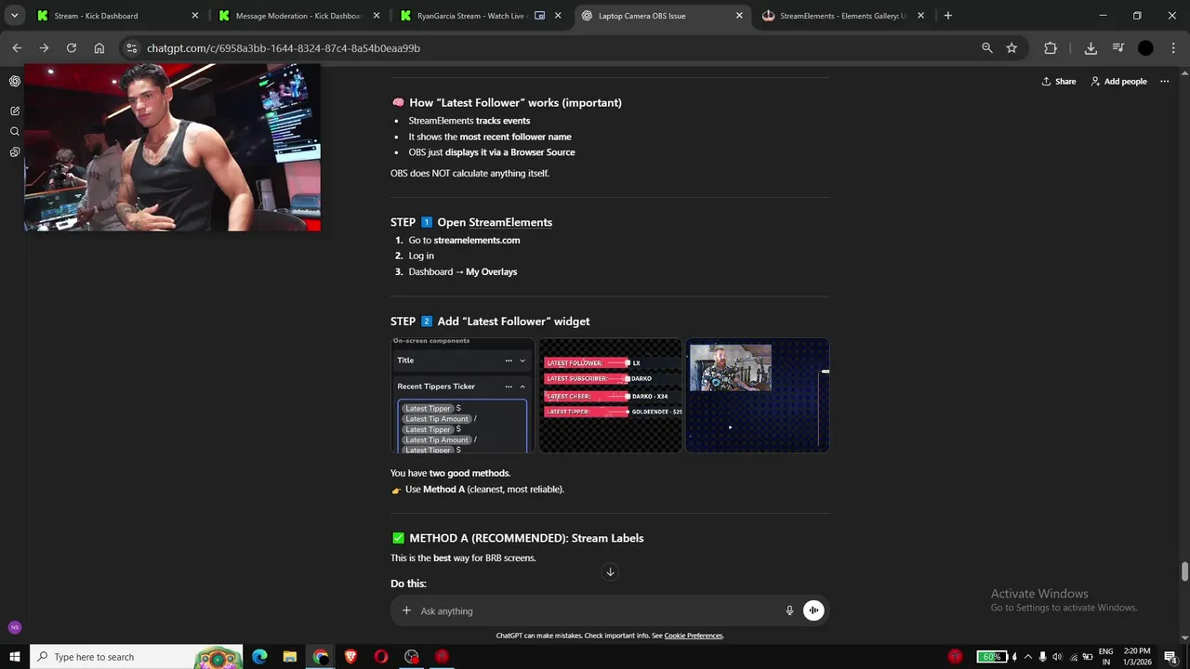The height and width of the screenshot is (669, 1190).
Task: Click the address bar URL field
Action: coord(558,48)
